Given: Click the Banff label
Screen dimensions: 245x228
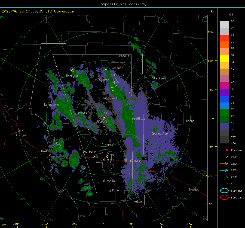Looking at the screenshot, I should point(45,151).
